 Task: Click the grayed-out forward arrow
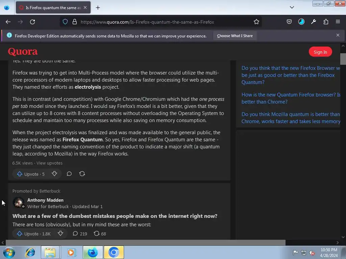coord(20,22)
